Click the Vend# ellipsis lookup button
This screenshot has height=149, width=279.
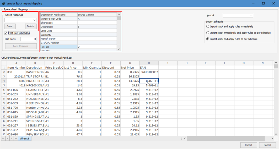tap(251, 15)
